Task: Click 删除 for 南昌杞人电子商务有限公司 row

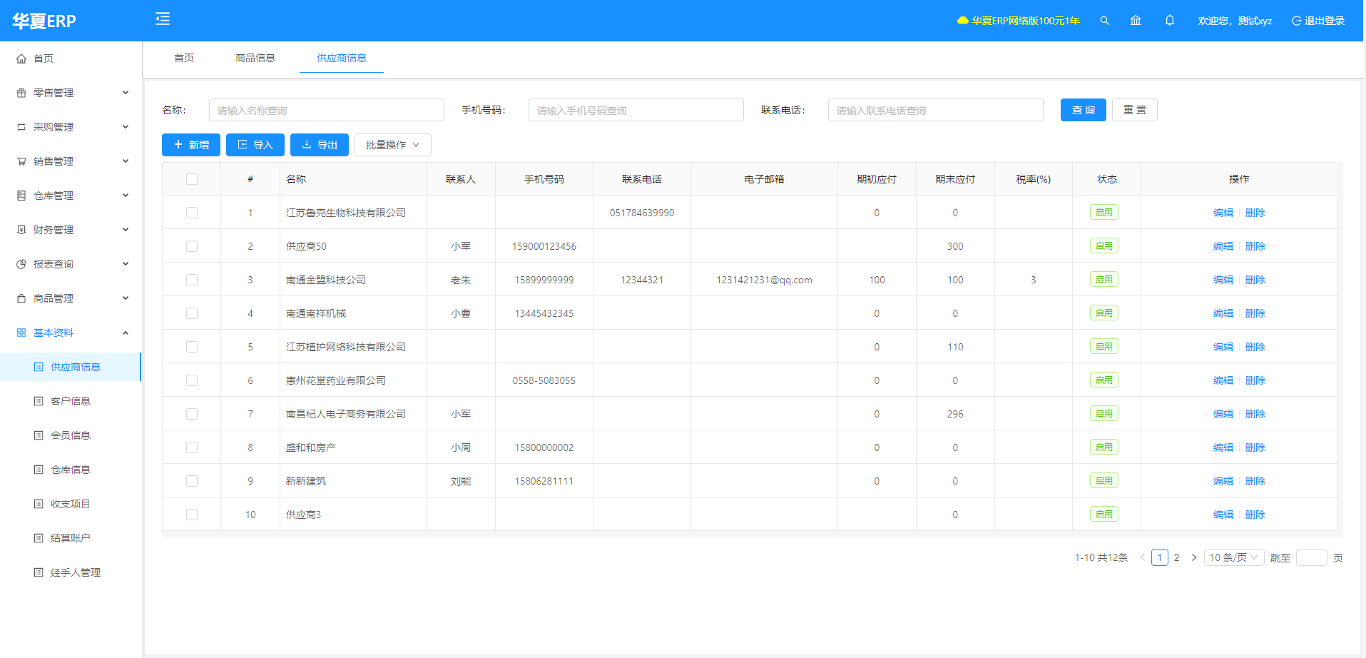Action: tap(1255, 414)
